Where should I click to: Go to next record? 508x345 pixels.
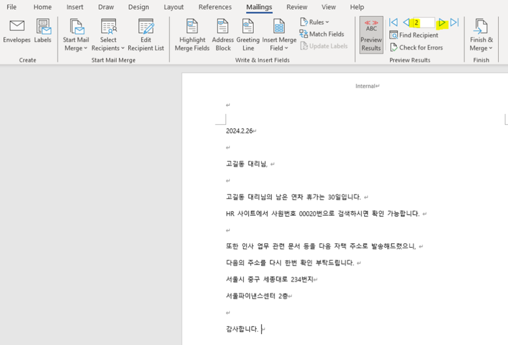(x=442, y=23)
